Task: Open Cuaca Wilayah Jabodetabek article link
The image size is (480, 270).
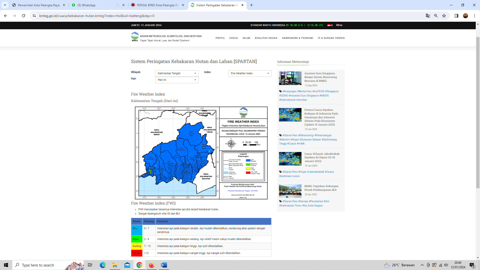Action: point(322,157)
